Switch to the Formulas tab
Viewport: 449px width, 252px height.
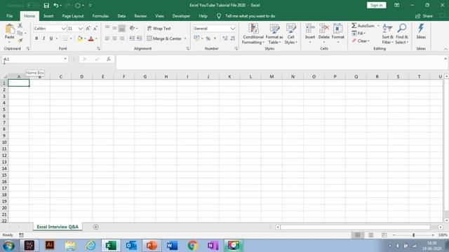[x=100, y=16]
